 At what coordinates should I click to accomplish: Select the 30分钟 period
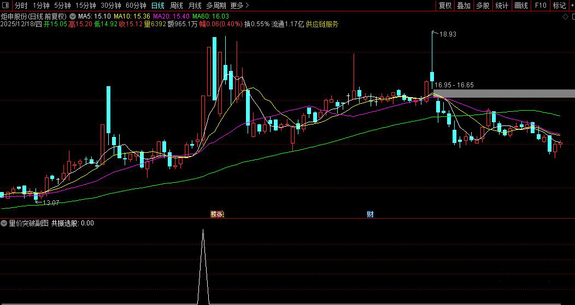(111, 5)
